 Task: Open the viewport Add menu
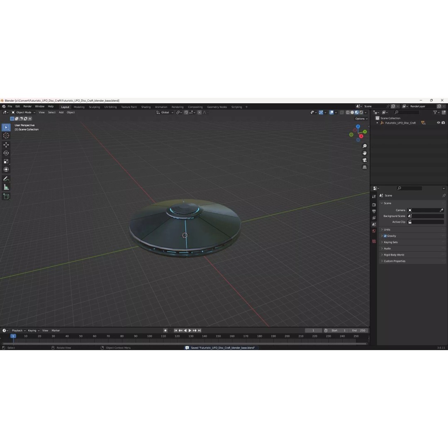point(61,112)
